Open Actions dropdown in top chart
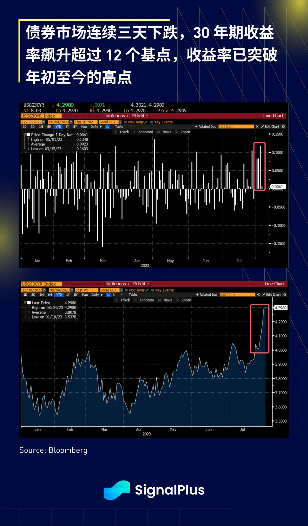This screenshot has height=526, width=308. [x=117, y=116]
